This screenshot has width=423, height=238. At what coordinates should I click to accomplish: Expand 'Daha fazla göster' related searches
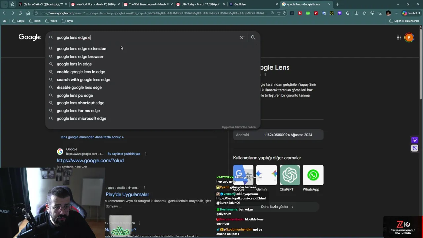[x=278, y=207]
